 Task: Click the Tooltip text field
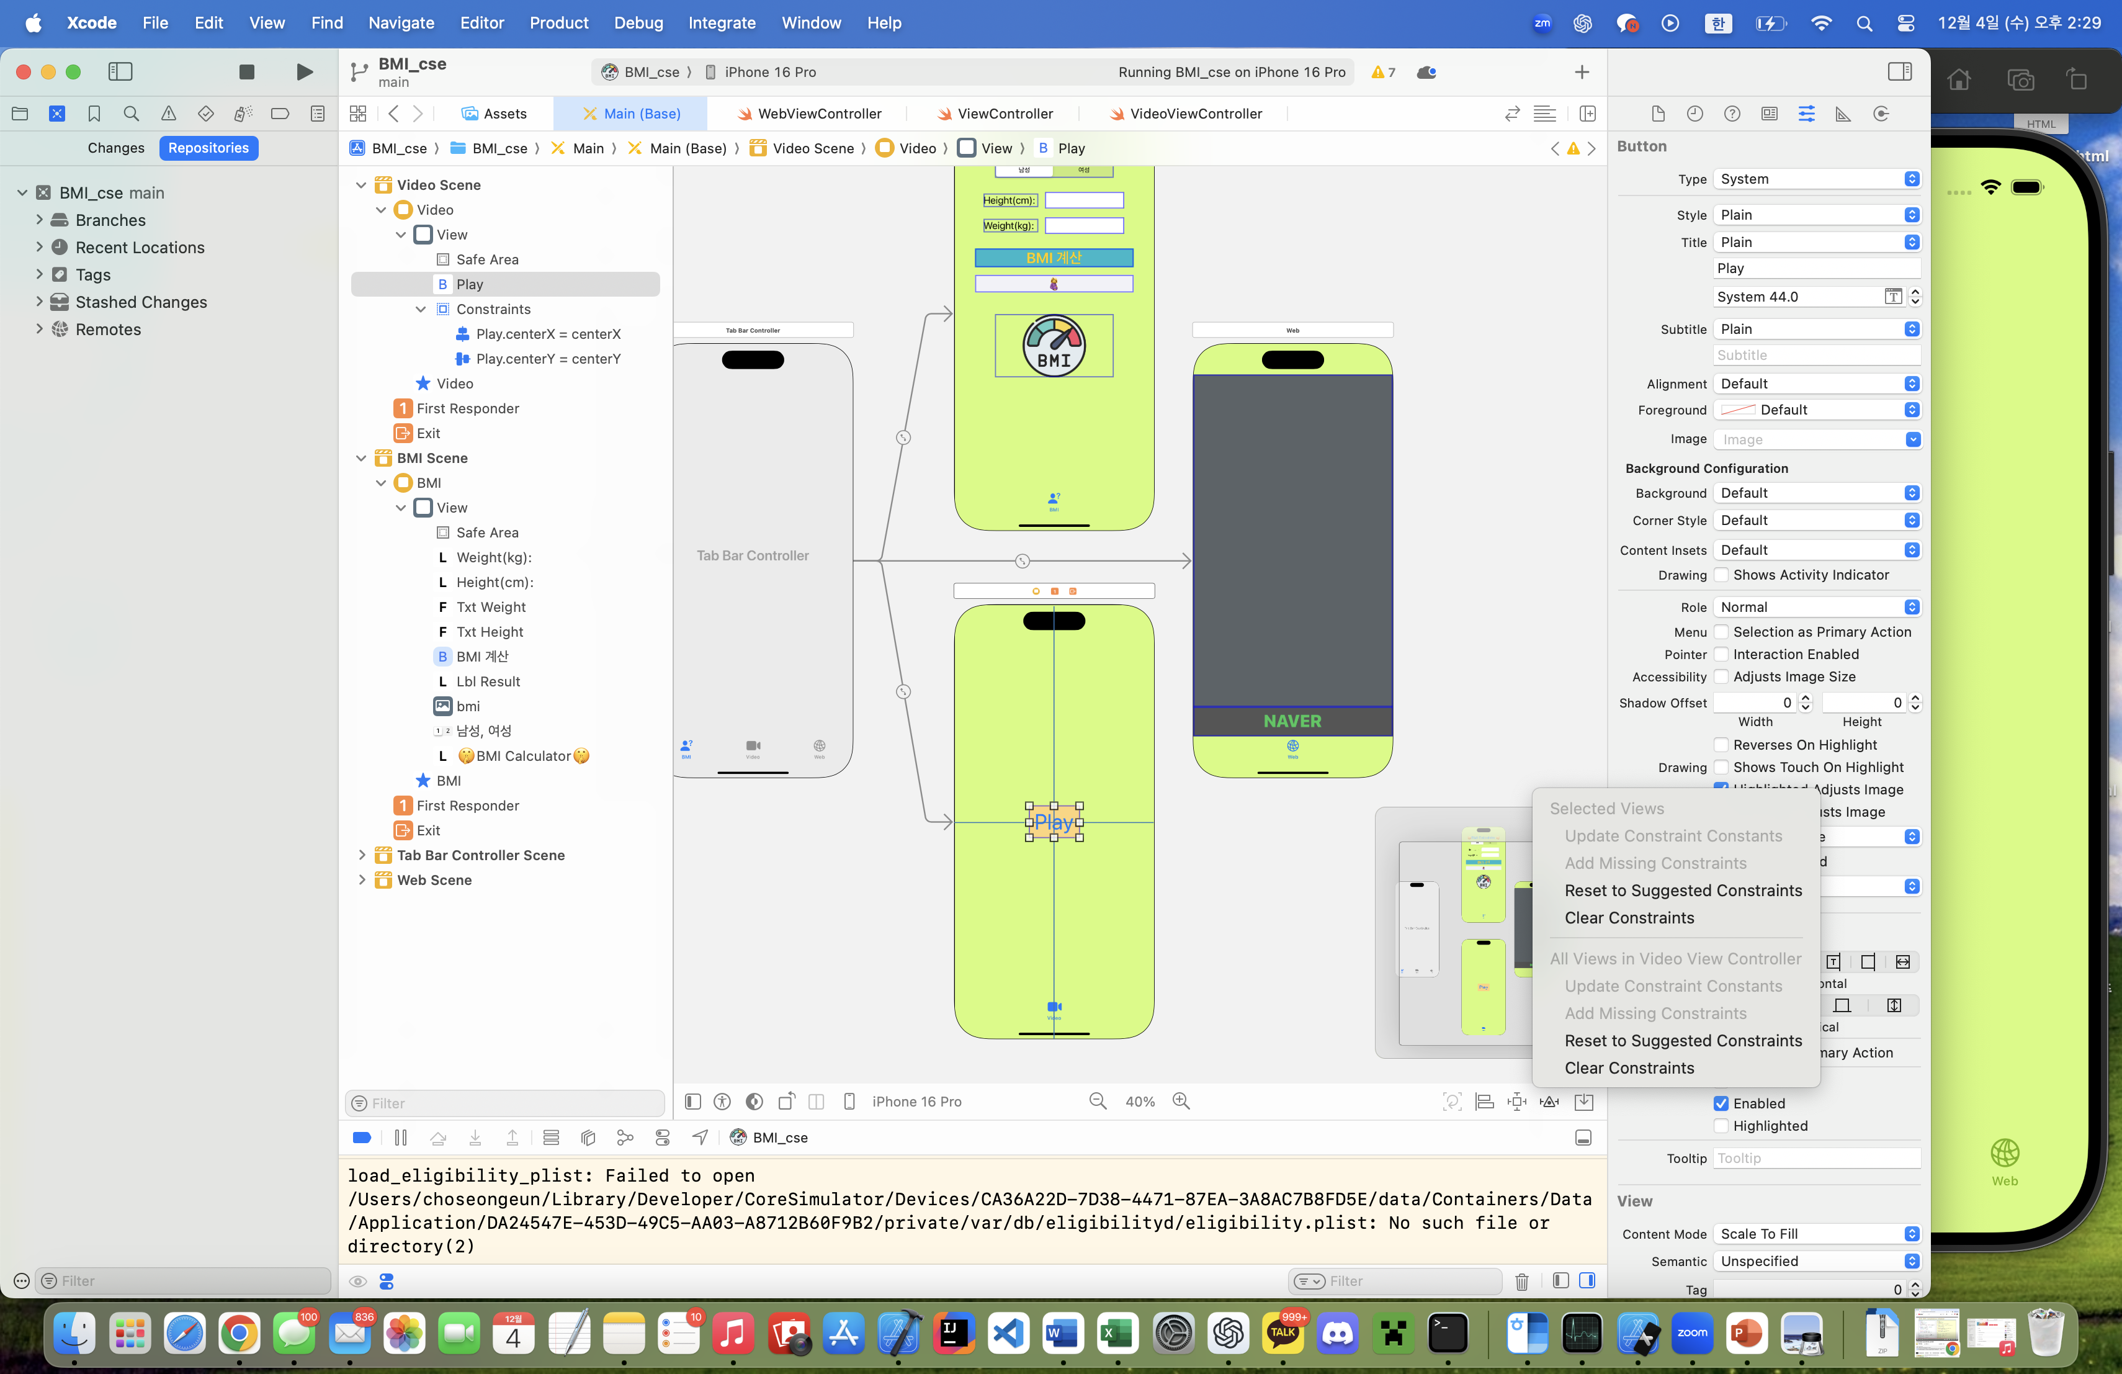coord(1815,1158)
